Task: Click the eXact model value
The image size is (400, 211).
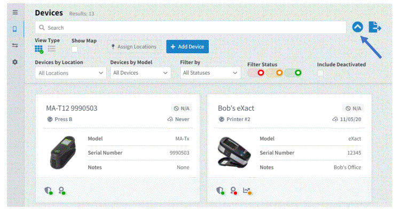Action: (x=355, y=139)
